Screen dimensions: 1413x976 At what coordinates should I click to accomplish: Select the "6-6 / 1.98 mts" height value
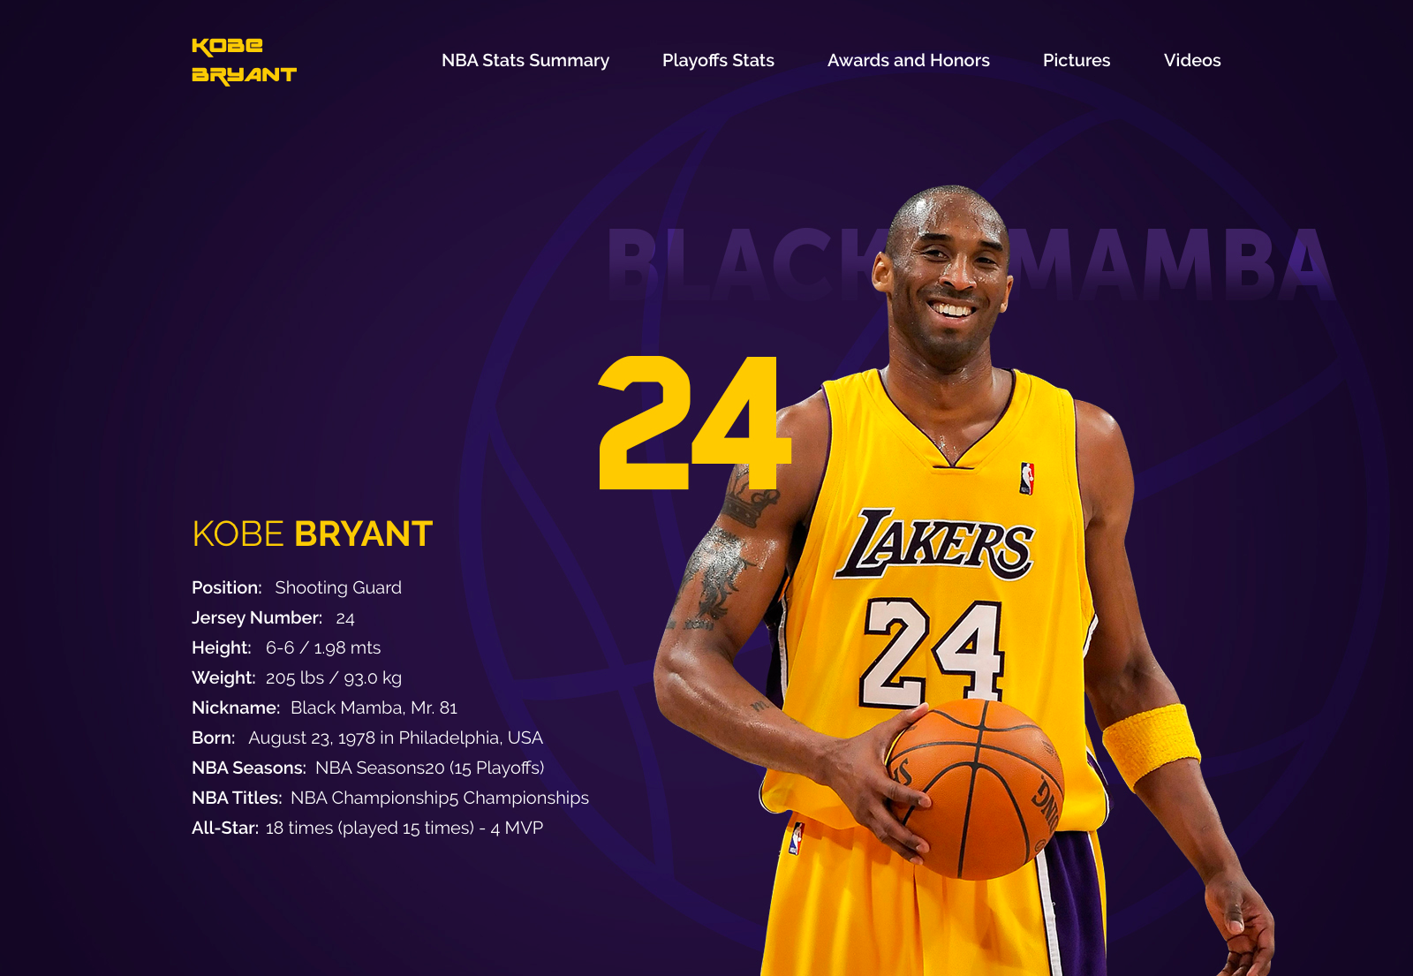tap(323, 647)
